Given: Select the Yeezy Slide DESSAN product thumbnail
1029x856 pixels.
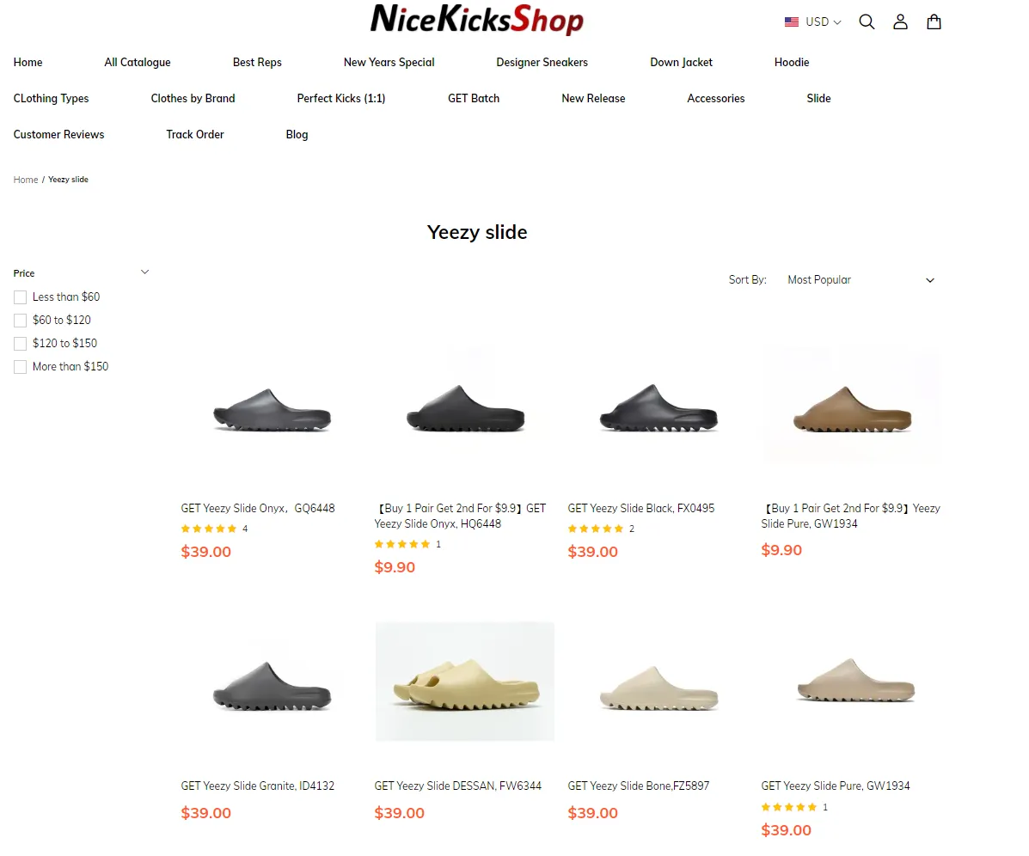Looking at the screenshot, I should pyautogui.click(x=464, y=682).
